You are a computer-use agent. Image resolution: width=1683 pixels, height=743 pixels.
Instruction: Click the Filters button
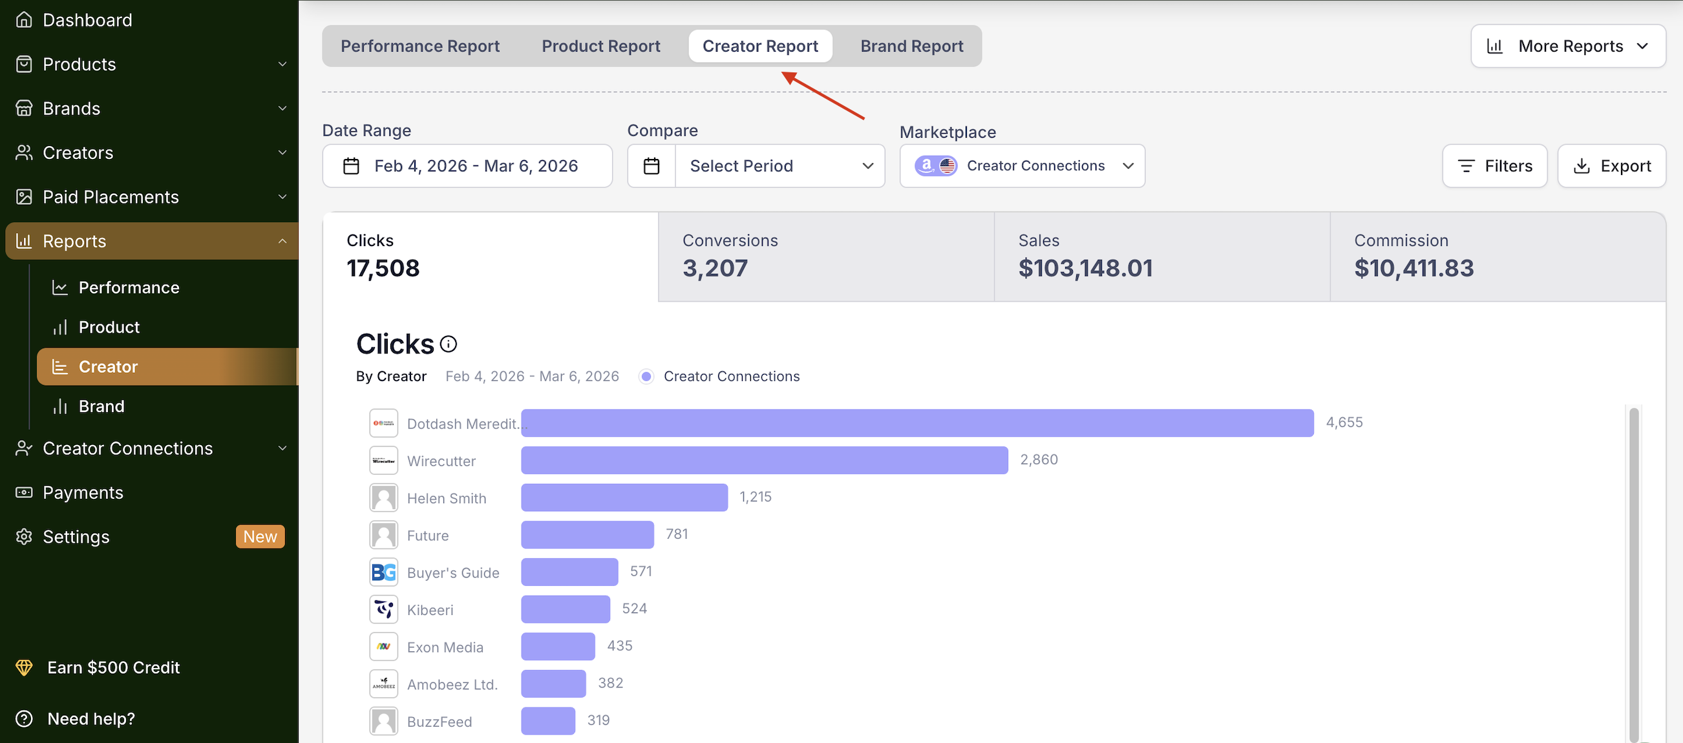click(1495, 166)
